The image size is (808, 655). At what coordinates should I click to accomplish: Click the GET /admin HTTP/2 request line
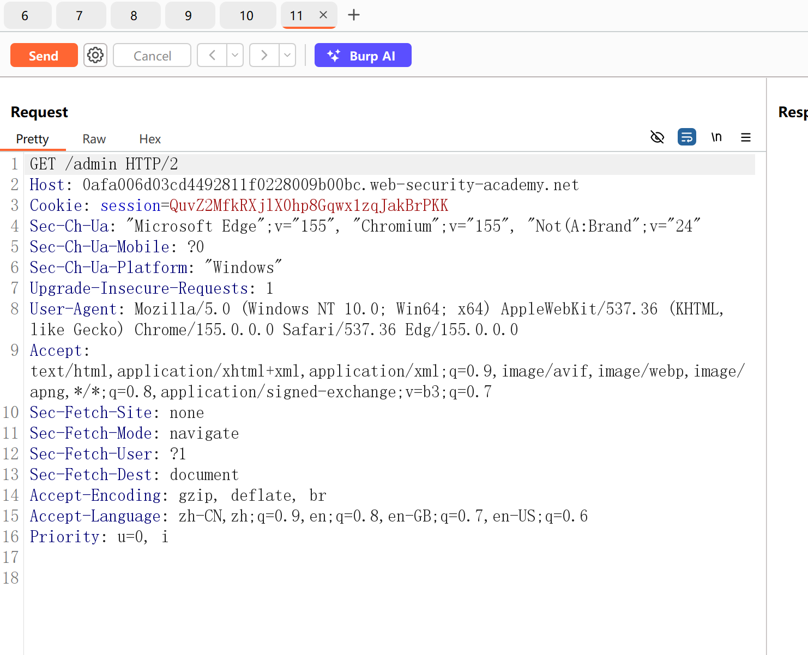[104, 164]
